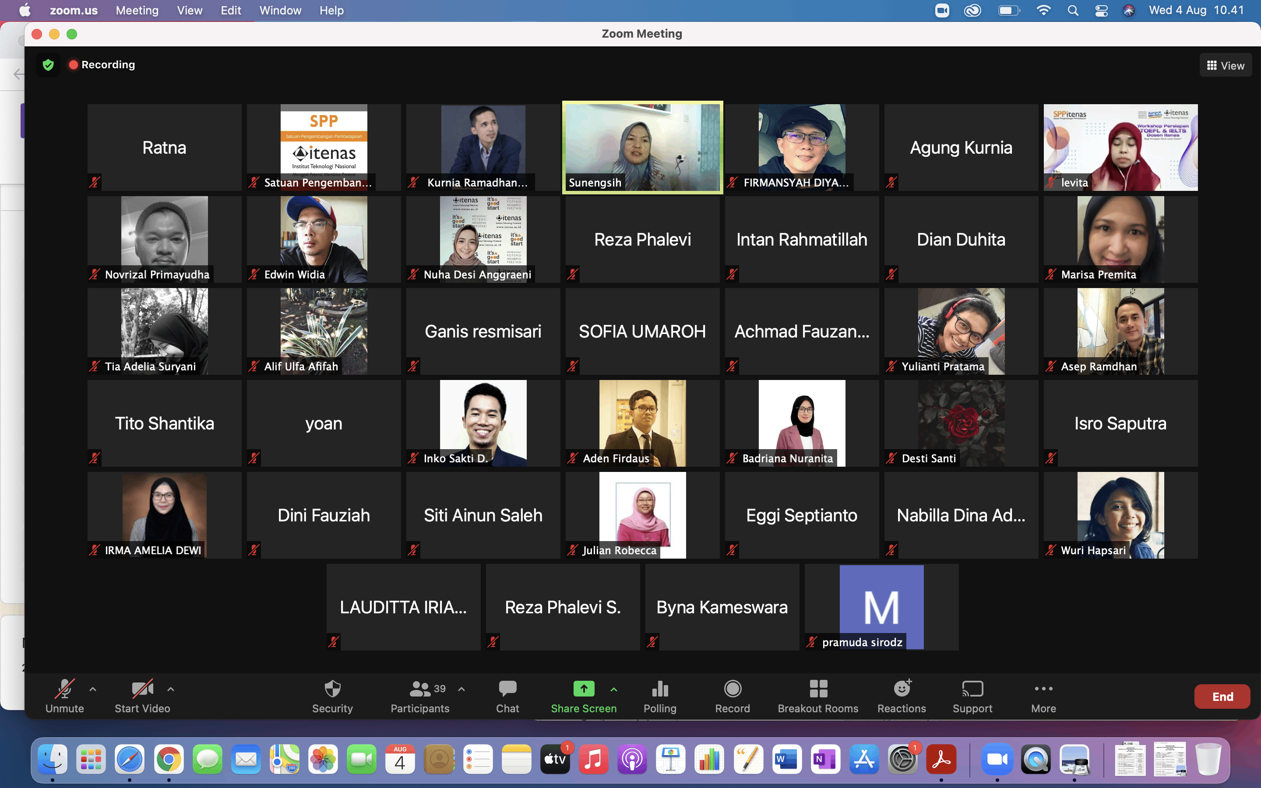Open the Meeting menu in the menu bar

137,11
